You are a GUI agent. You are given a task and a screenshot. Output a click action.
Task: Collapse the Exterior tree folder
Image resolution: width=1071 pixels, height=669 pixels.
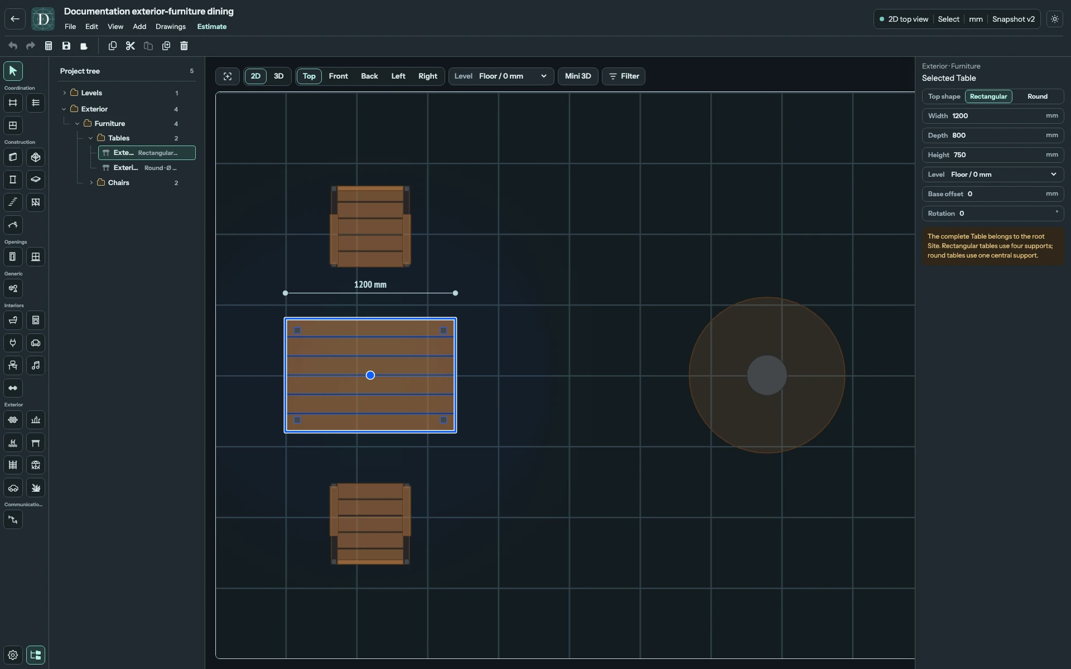(x=65, y=109)
